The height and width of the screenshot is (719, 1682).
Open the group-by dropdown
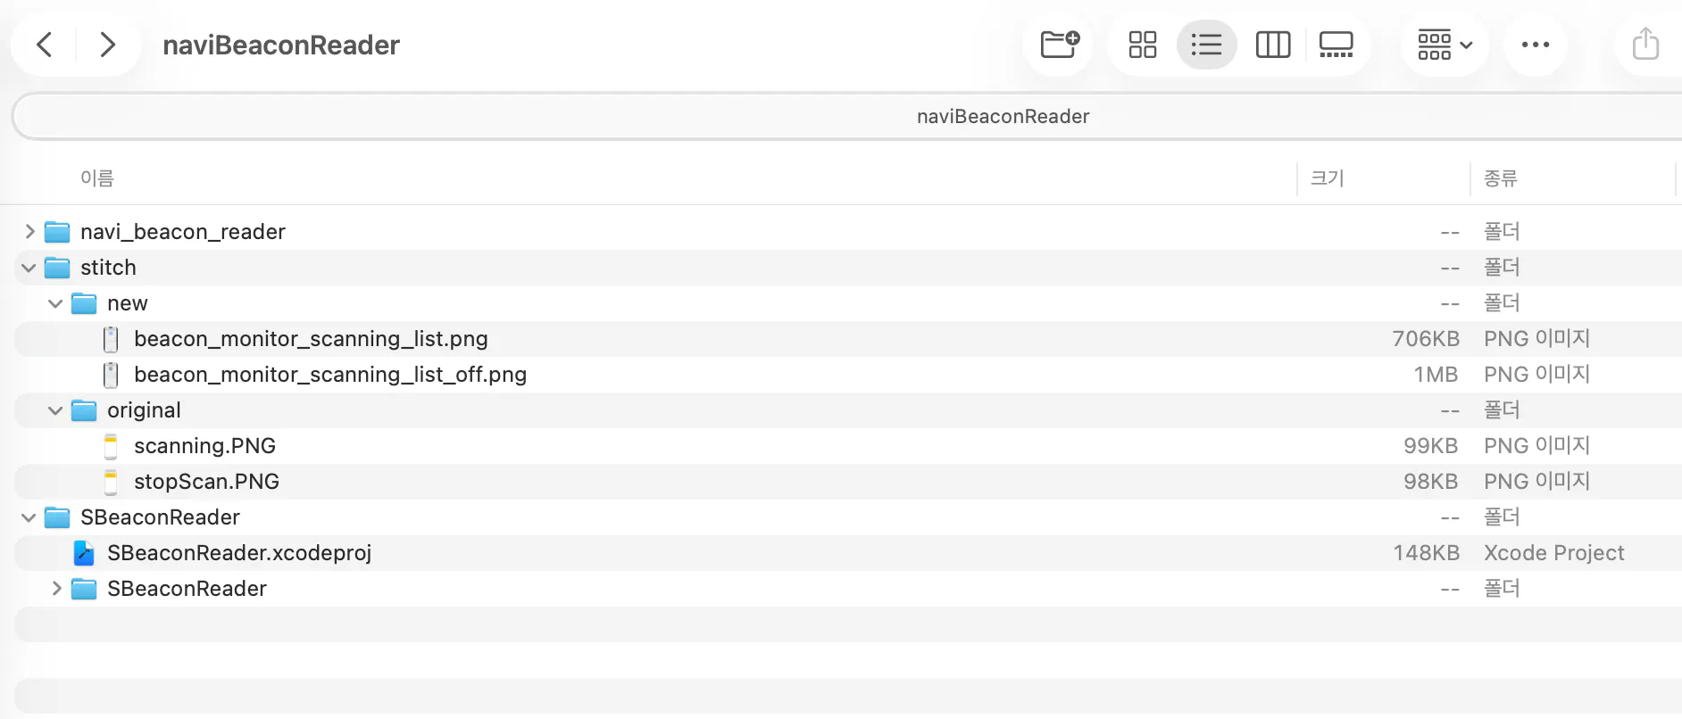(1445, 45)
